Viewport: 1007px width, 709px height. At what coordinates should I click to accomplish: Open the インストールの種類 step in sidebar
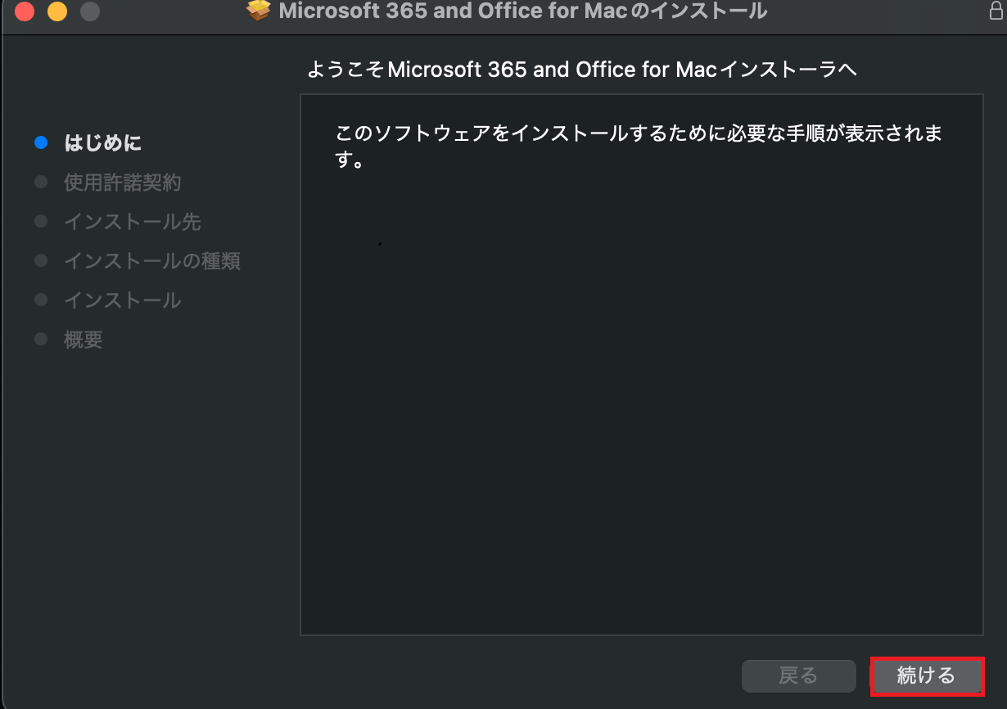click(x=151, y=260)
